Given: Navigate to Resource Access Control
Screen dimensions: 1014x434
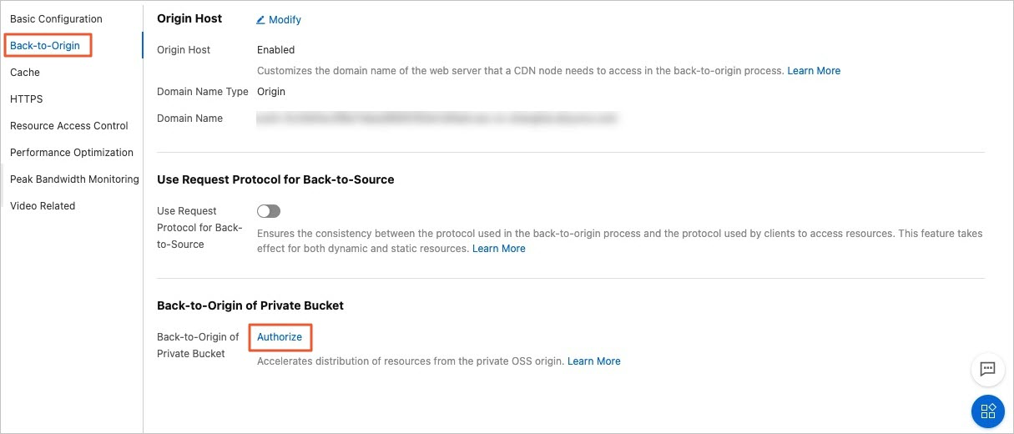Looking at the screenshot, I should (69, 126).
